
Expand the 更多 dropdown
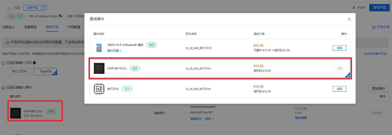[210, 119]
